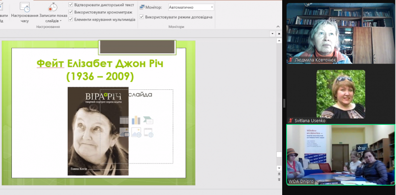Select the slide title Фейт Елізабет Джон Річ
The height and width of the screenshot is (195, 396).
click(100, 64)
